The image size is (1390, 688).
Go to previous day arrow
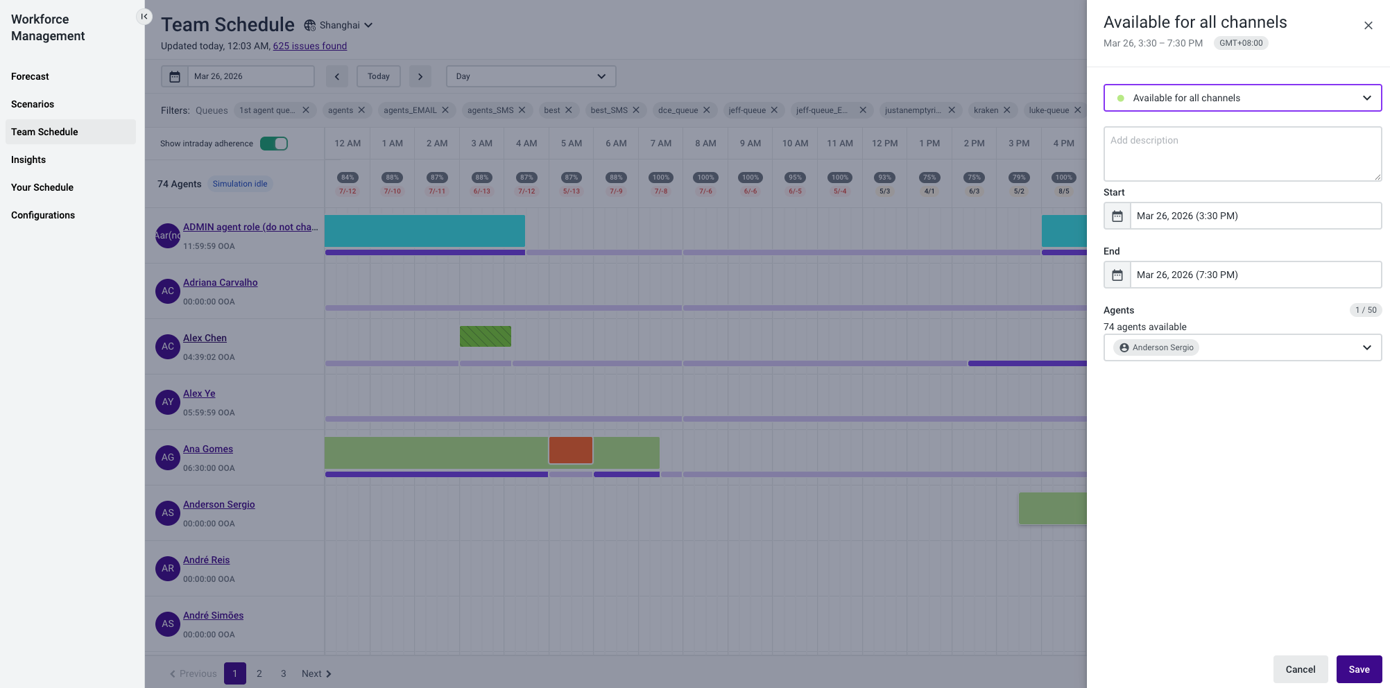337,76
